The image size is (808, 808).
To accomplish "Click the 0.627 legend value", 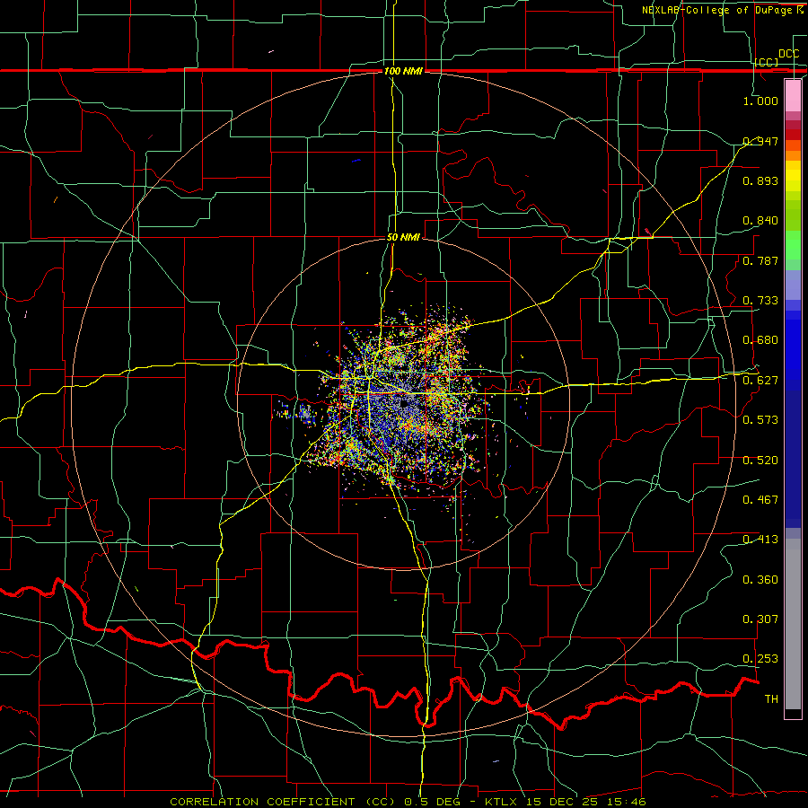I will point(760,381).
